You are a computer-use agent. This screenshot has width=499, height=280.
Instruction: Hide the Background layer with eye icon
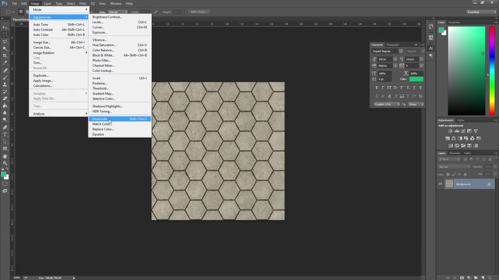440,184
